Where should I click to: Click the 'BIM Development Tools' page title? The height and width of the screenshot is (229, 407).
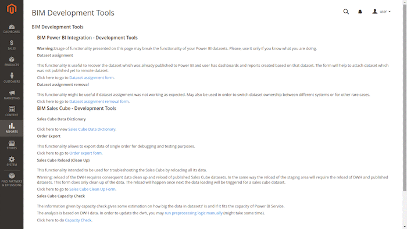tap(73, 13)
